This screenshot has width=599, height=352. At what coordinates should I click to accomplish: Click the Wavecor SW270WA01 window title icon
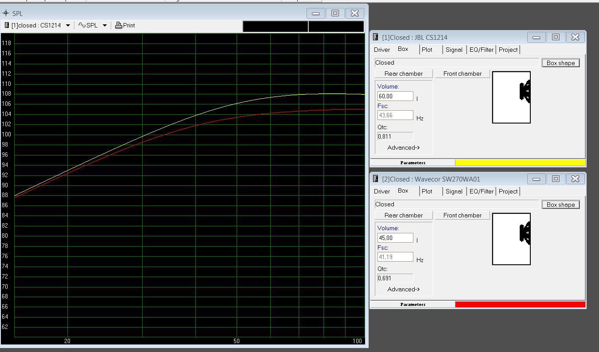pos(375,179)
